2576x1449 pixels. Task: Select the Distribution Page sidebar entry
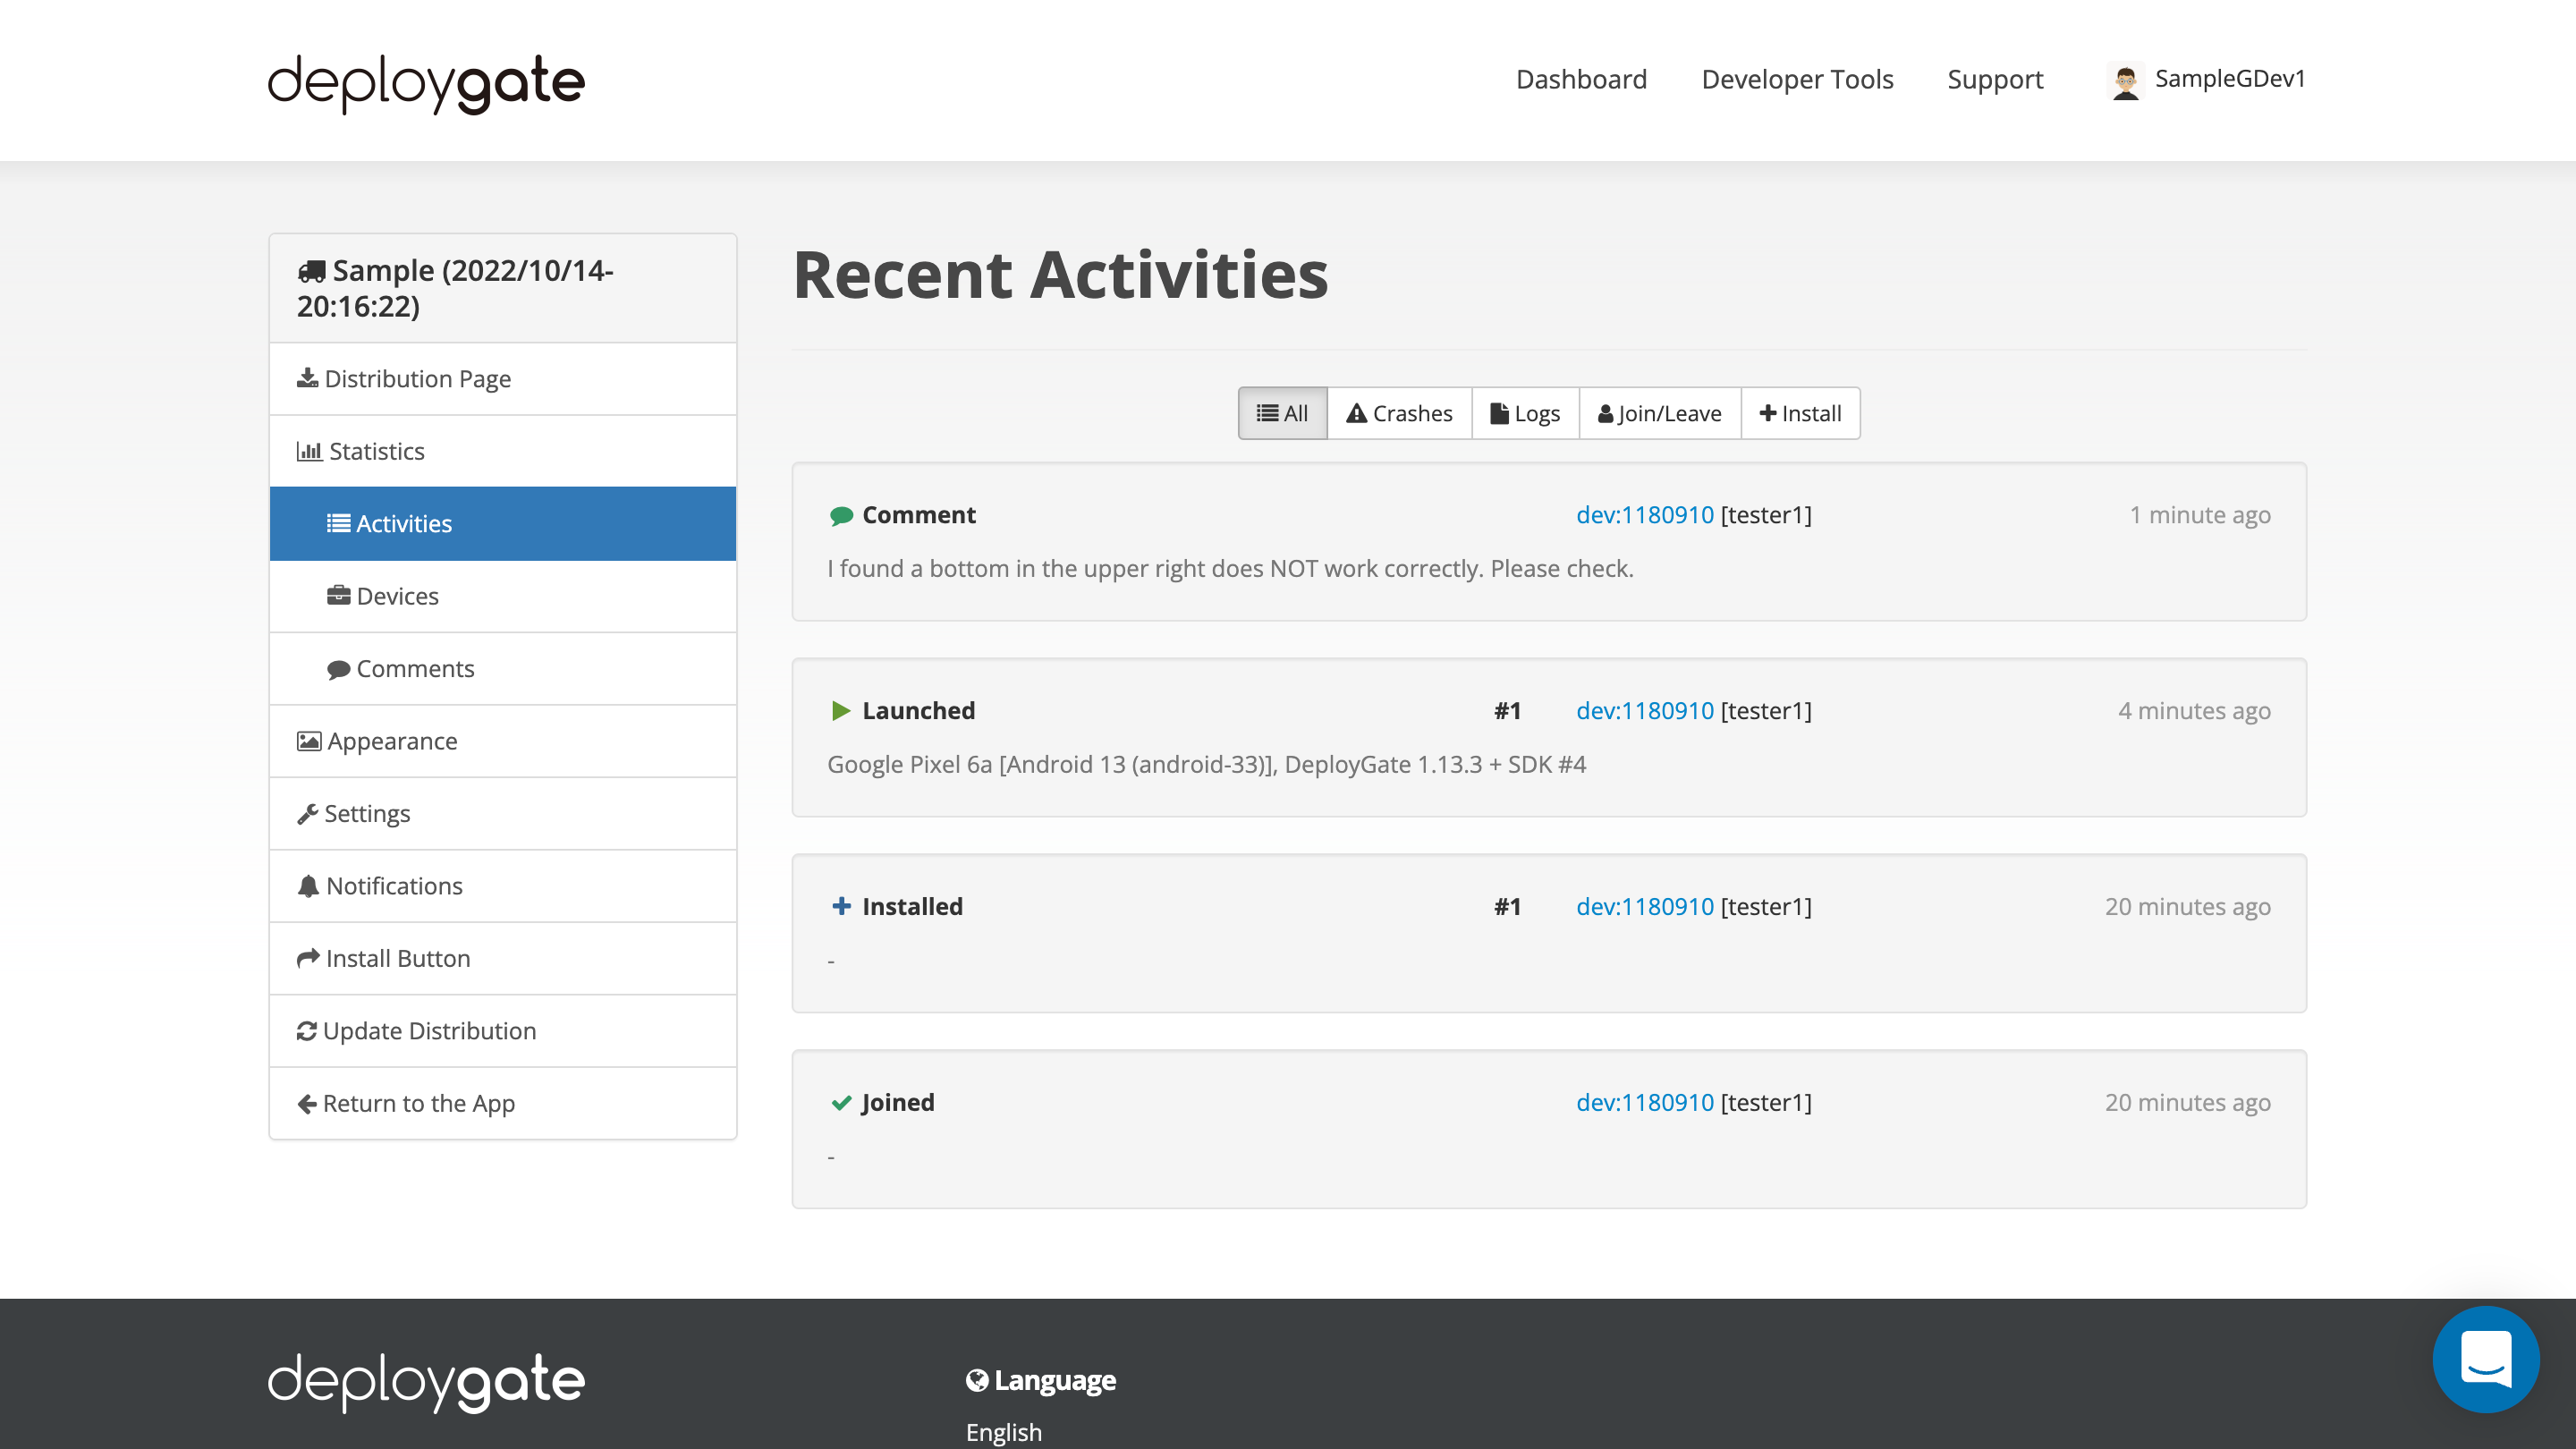pyautogui.click(x=417, y=379)
